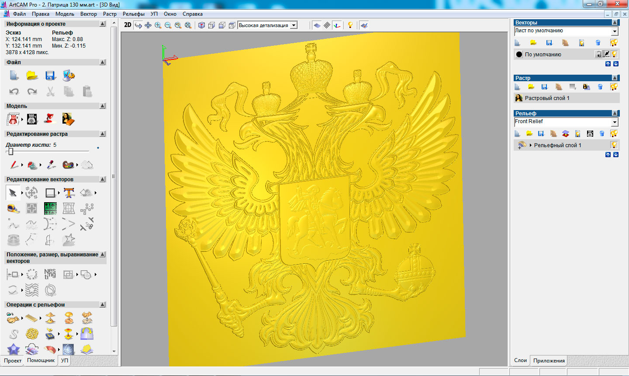Open the Справка menu

click(193, 14)
